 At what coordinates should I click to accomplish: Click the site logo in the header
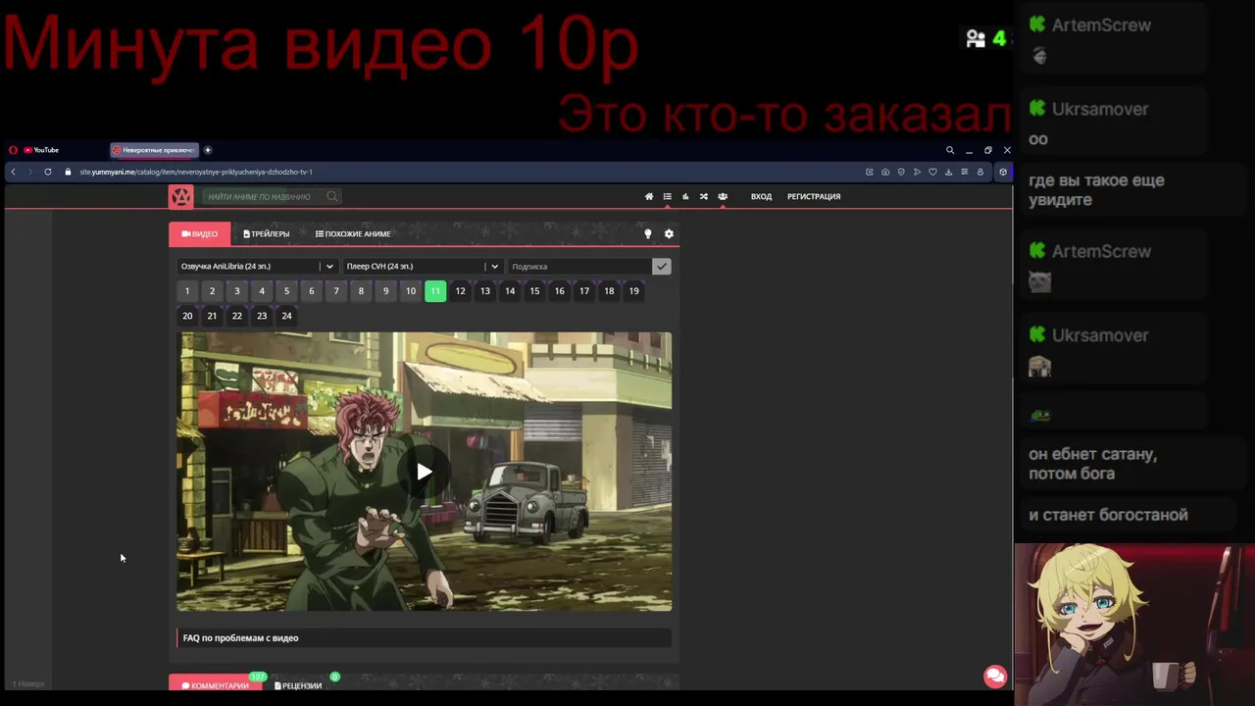tap(181, 196)
